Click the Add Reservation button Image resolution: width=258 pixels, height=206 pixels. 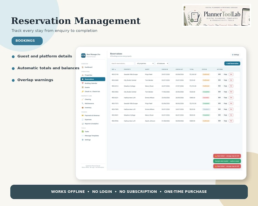pos(232,63)
